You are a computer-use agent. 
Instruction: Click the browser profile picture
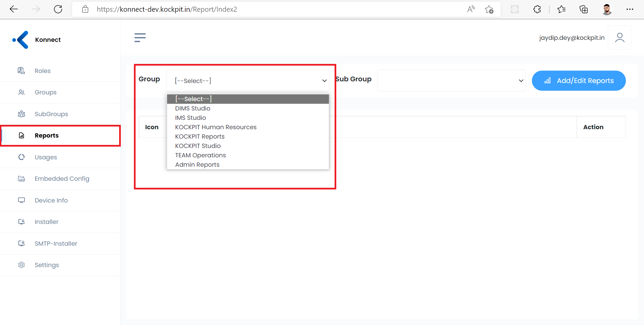pyautogui.click(x=607, y=9)
